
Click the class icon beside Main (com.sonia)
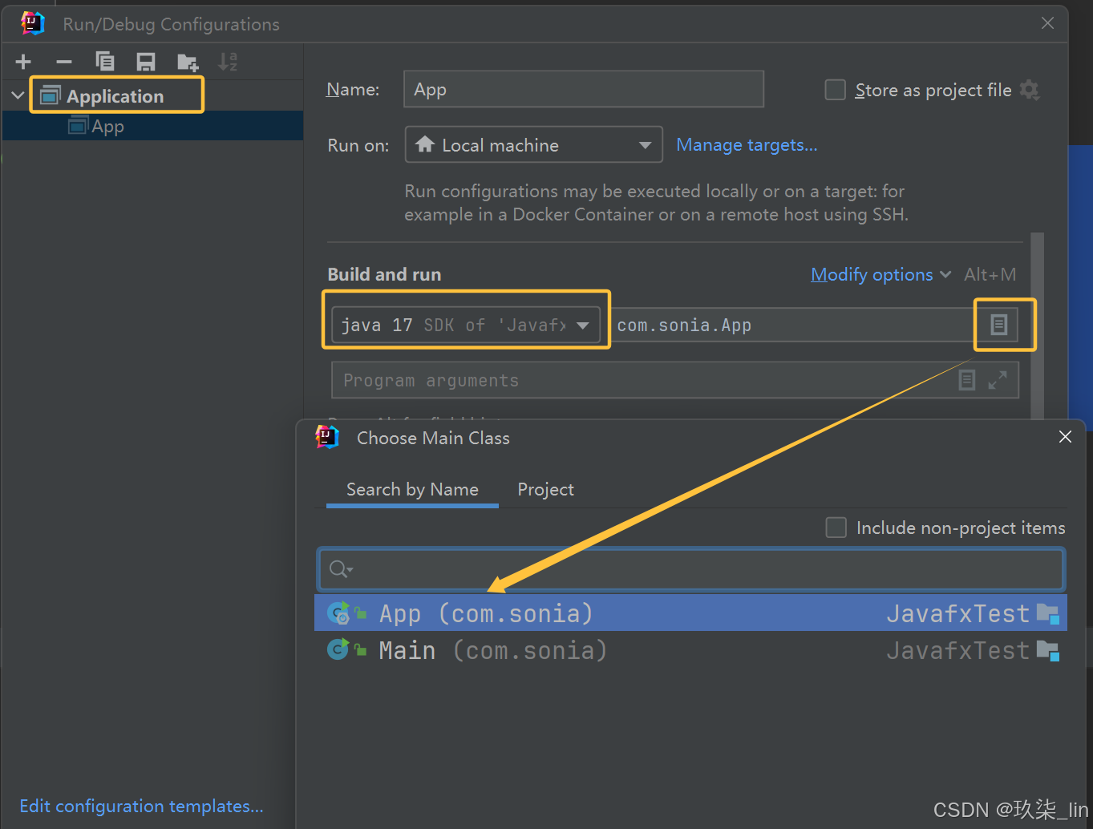pos(338,649)
